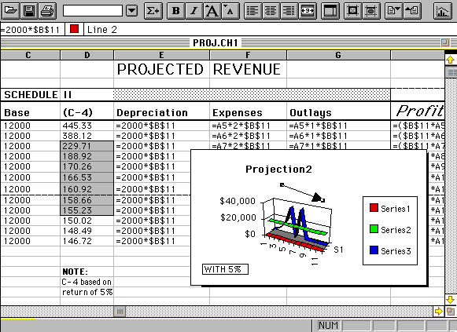
Task: Select the 'WITH 5%' text box on chart
Action: point(225,269)
